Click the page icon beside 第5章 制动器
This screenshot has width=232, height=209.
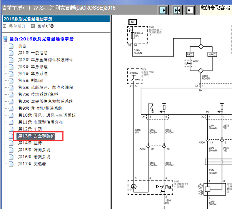[11, 81]
